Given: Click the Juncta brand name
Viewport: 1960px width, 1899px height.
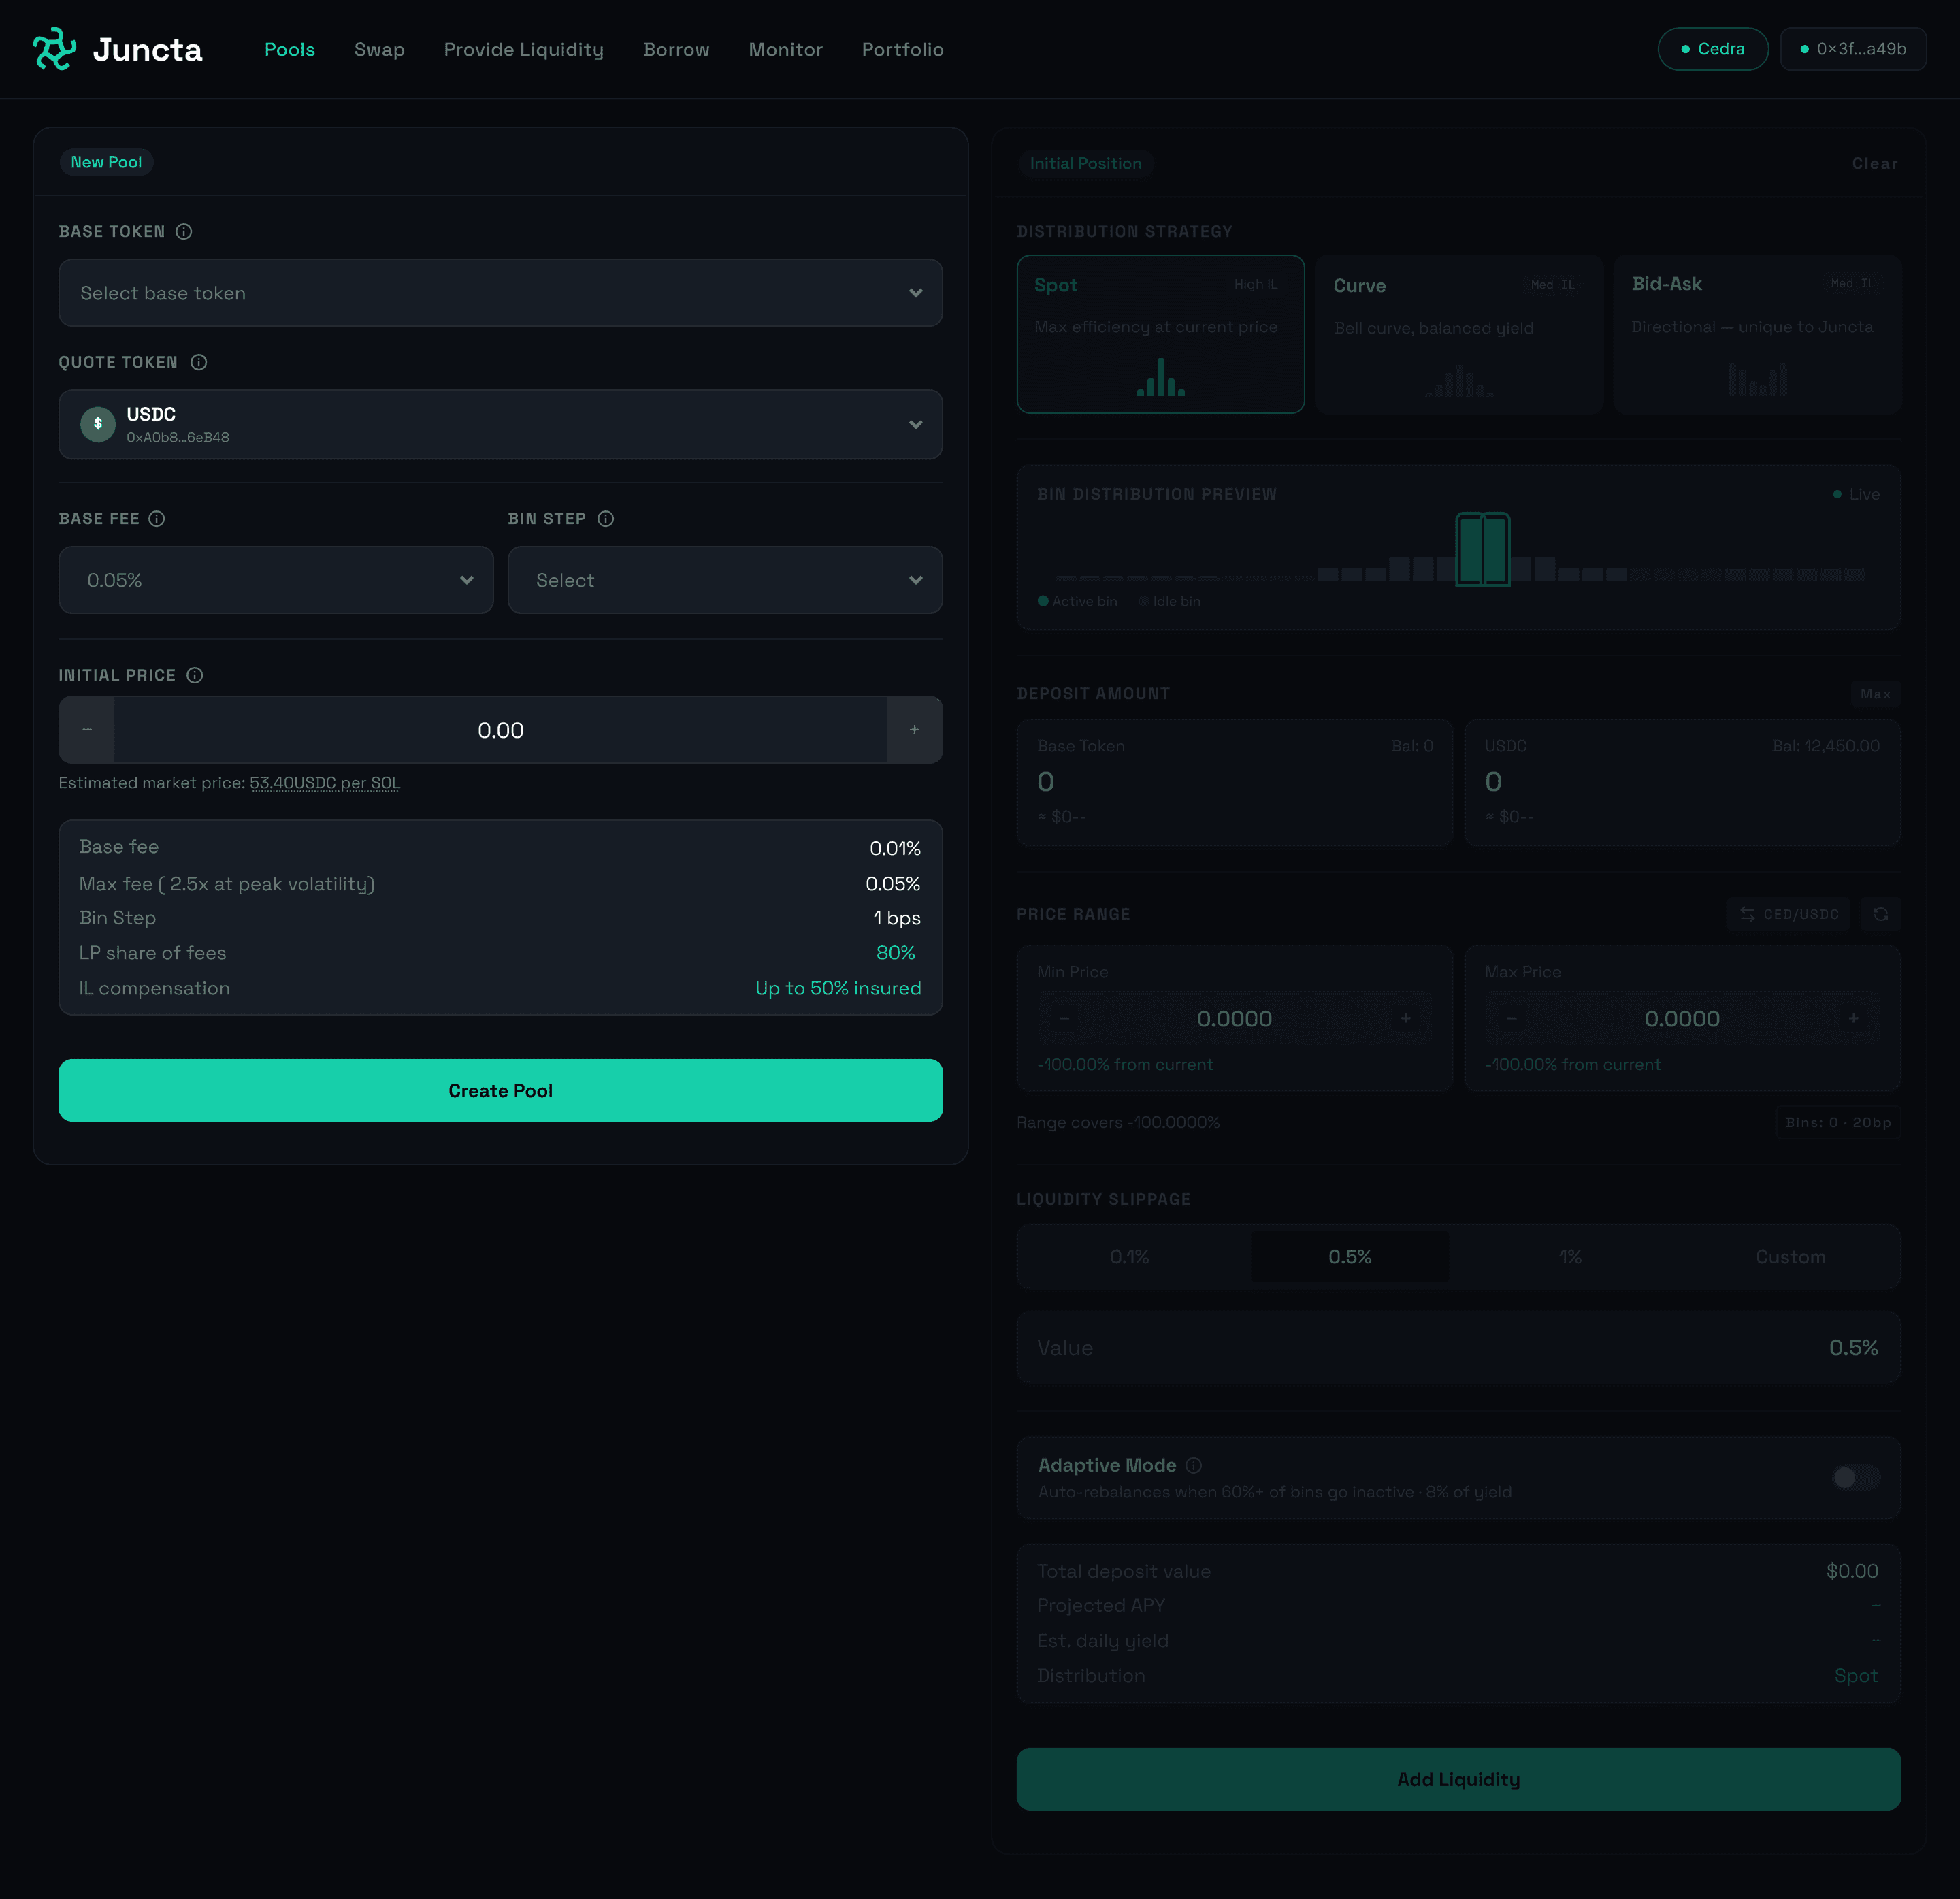Looking at the screenshot, I should pyautogui.click(x=148, y=50).
